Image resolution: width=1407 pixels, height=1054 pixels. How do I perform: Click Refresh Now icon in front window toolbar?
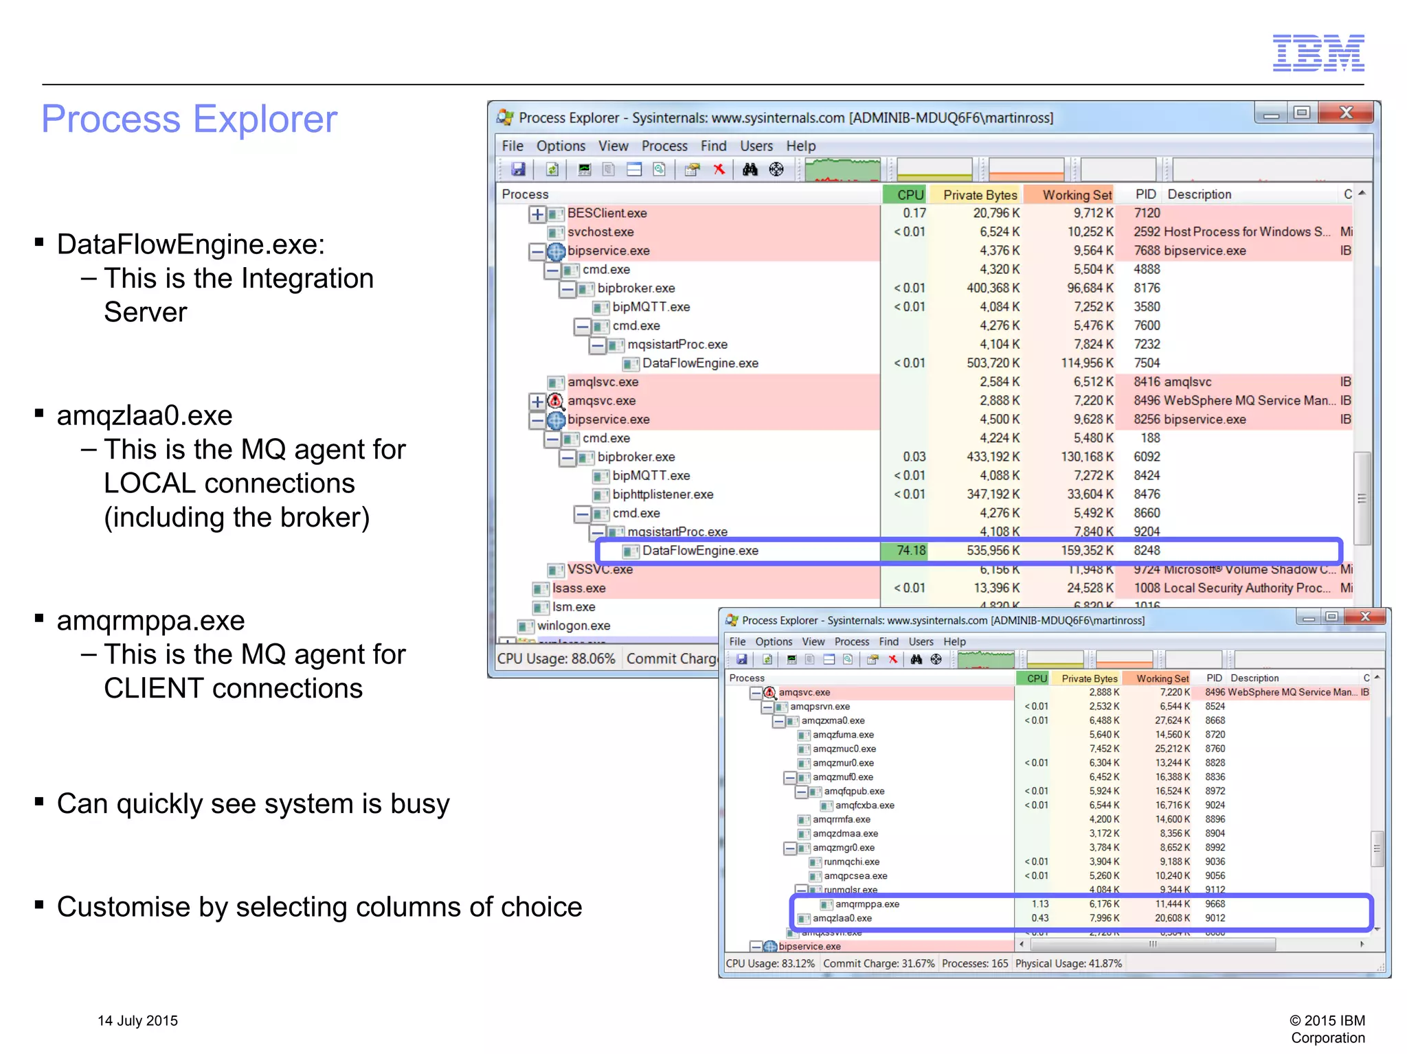(x=767, y=659)
